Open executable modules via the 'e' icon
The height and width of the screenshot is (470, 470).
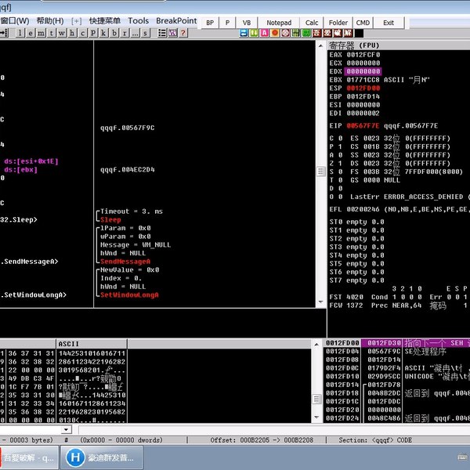coord(31,33)
